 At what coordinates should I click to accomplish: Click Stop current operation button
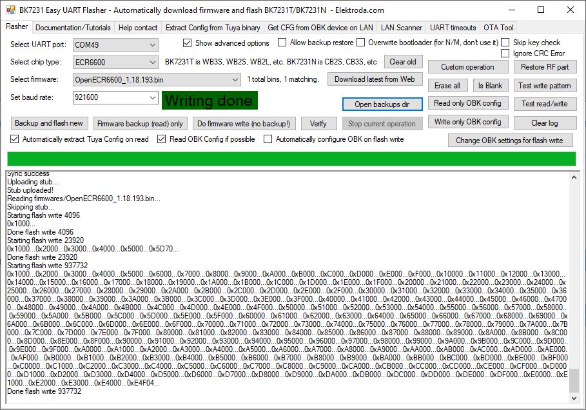point(382,124)
